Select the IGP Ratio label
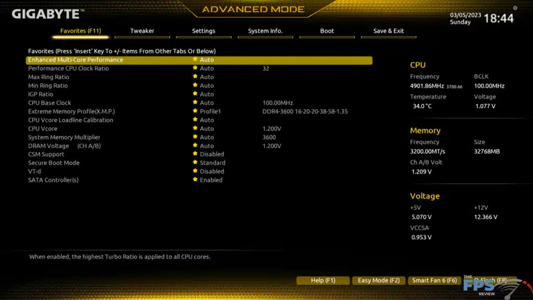Image resolution: width=533 pixels, height=300 pixels. click(41, 94)
